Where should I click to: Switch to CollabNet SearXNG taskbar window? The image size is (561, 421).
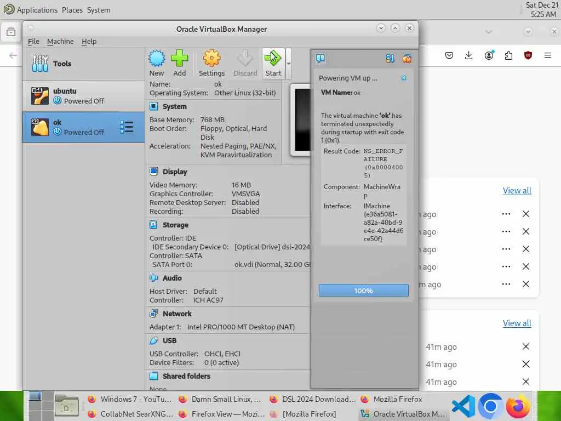(x=129, y=414)
